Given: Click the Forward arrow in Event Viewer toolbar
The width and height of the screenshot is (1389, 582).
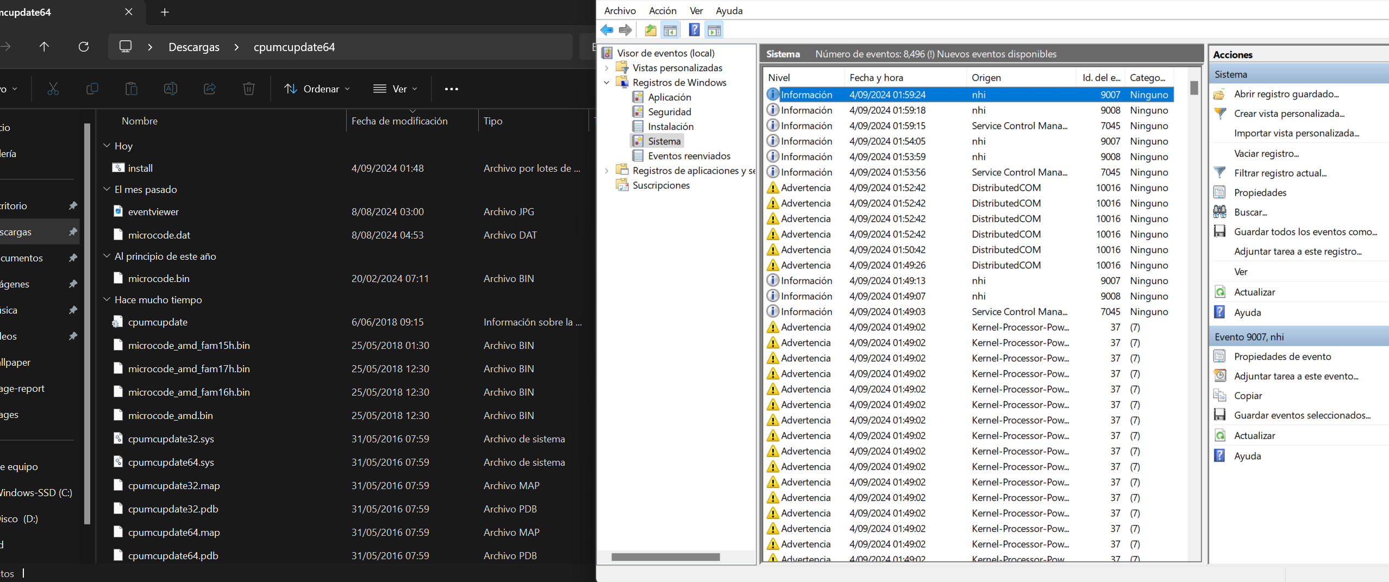Looking at the screenshot, I should [625, 30].
